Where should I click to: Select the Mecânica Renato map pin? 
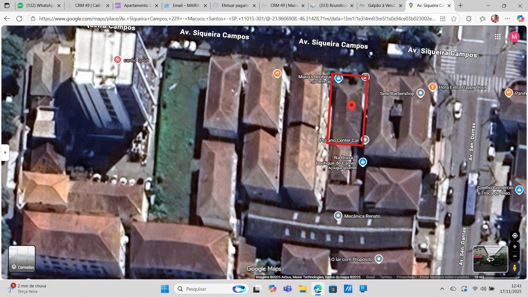pyautogui.click(x=338, y=216)
